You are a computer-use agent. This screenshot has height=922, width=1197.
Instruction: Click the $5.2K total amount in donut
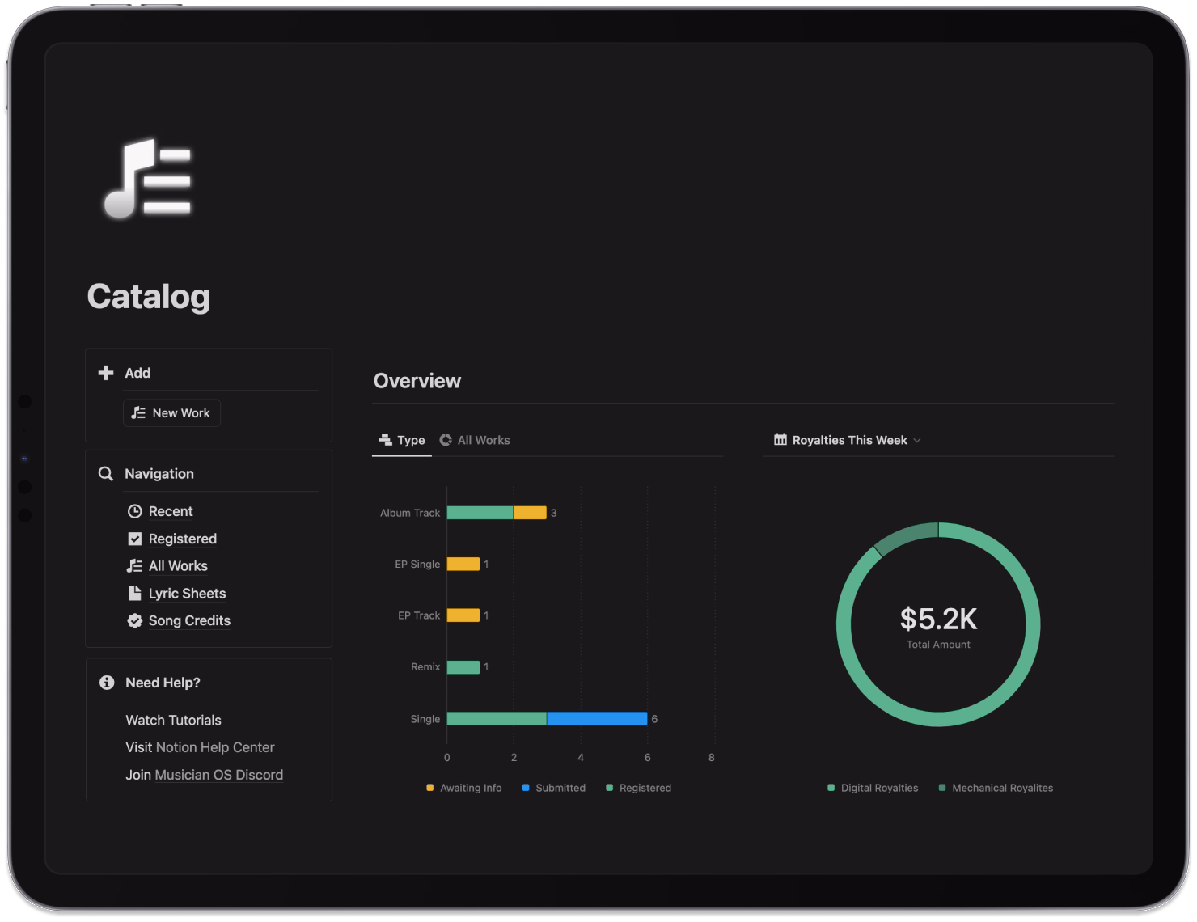pos(938,620)
